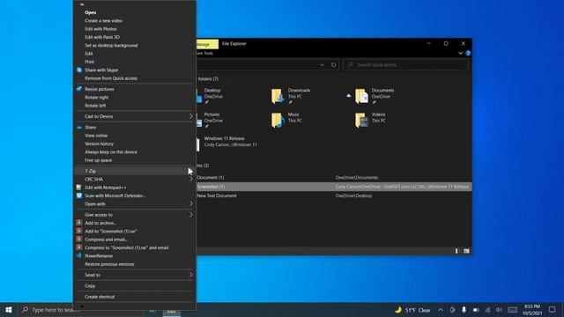Click WinRAR icon beside Add to "Screenshot (1).rar"
The width and height of the screenshot is (564, 317).
79,231
